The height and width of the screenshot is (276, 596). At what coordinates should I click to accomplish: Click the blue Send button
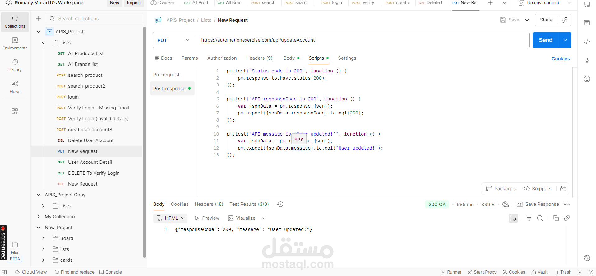pyautogui.click(x=546, y=40)
